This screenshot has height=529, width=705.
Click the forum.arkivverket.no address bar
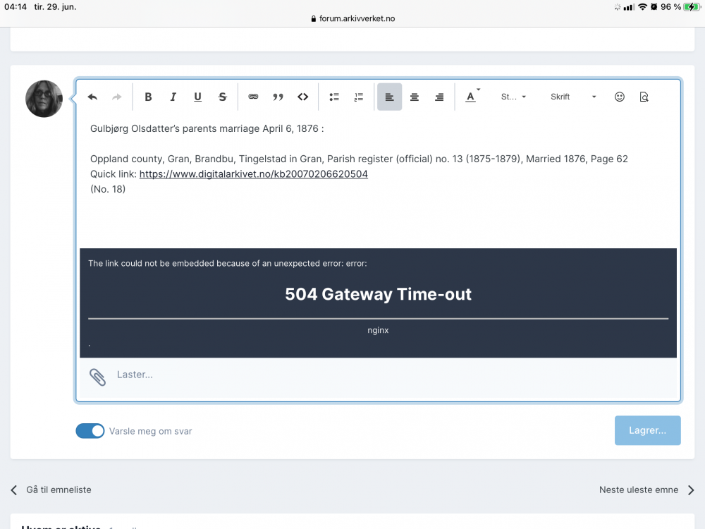(x=353, y=18)
